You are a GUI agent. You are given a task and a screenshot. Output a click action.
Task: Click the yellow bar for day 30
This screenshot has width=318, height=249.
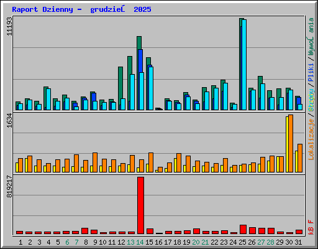[x=287, y=144]
